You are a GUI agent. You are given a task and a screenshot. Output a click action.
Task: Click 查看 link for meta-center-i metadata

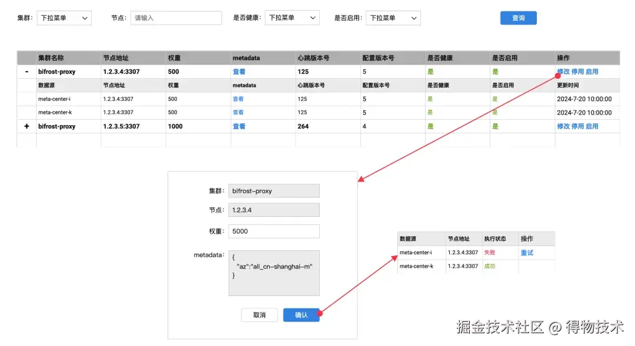(x=239, y=99)
